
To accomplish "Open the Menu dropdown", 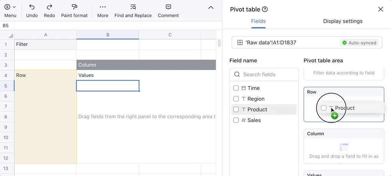I will click(x=10, y=7).
